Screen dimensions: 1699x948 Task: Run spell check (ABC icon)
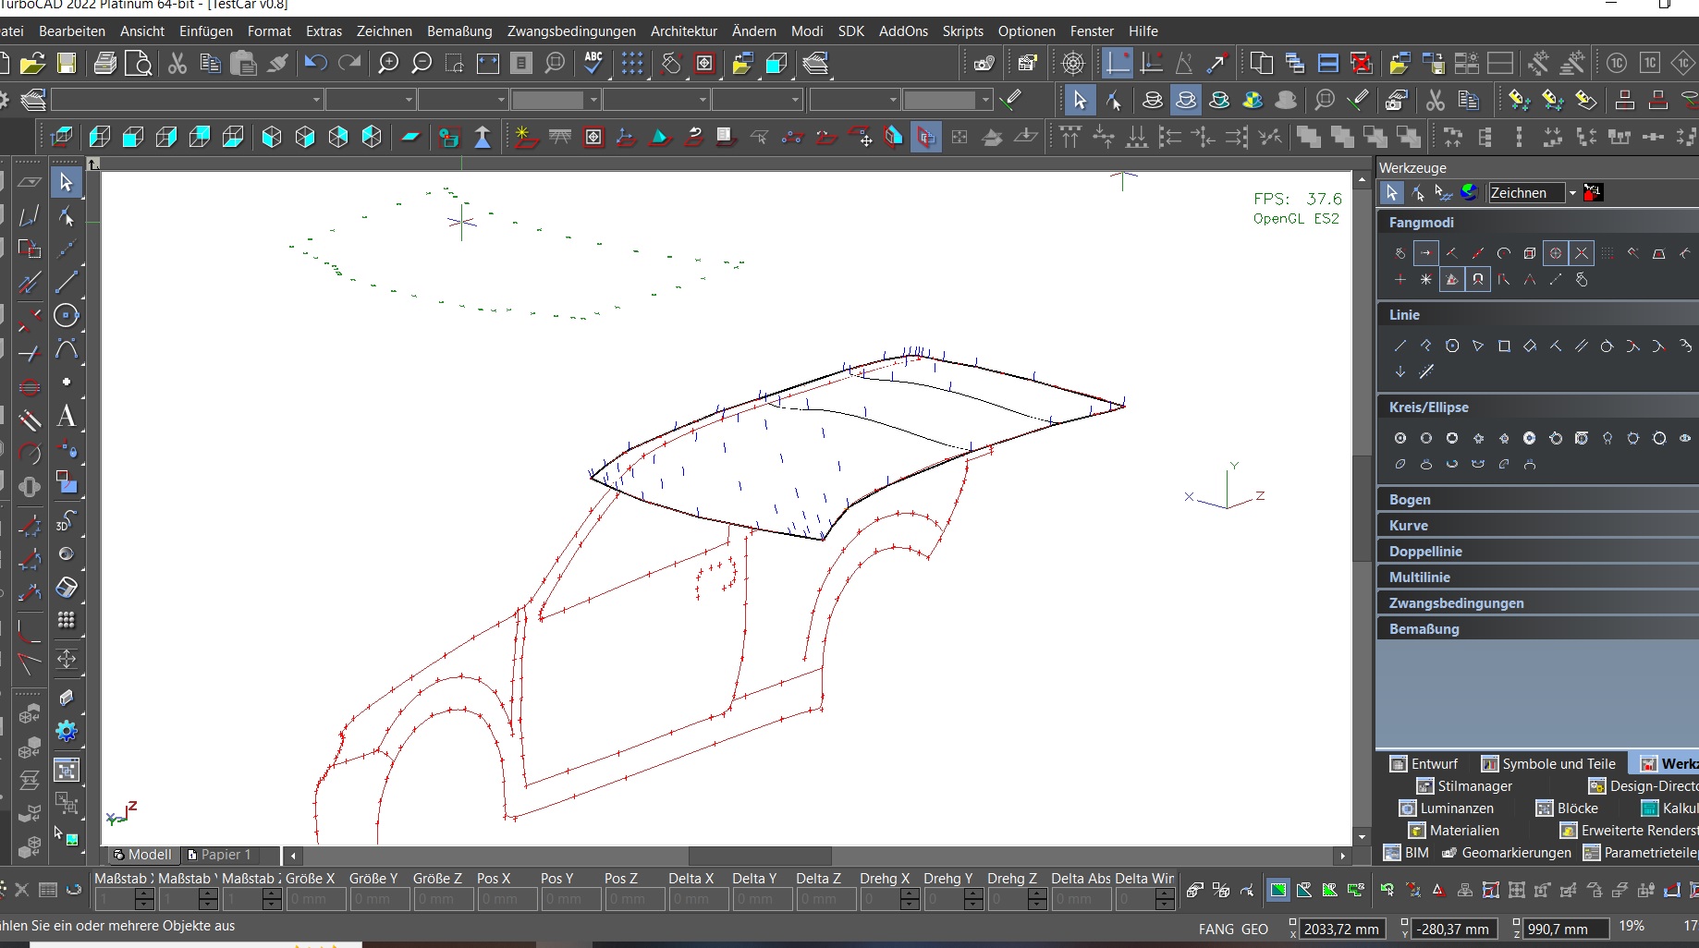coord(593,63)
